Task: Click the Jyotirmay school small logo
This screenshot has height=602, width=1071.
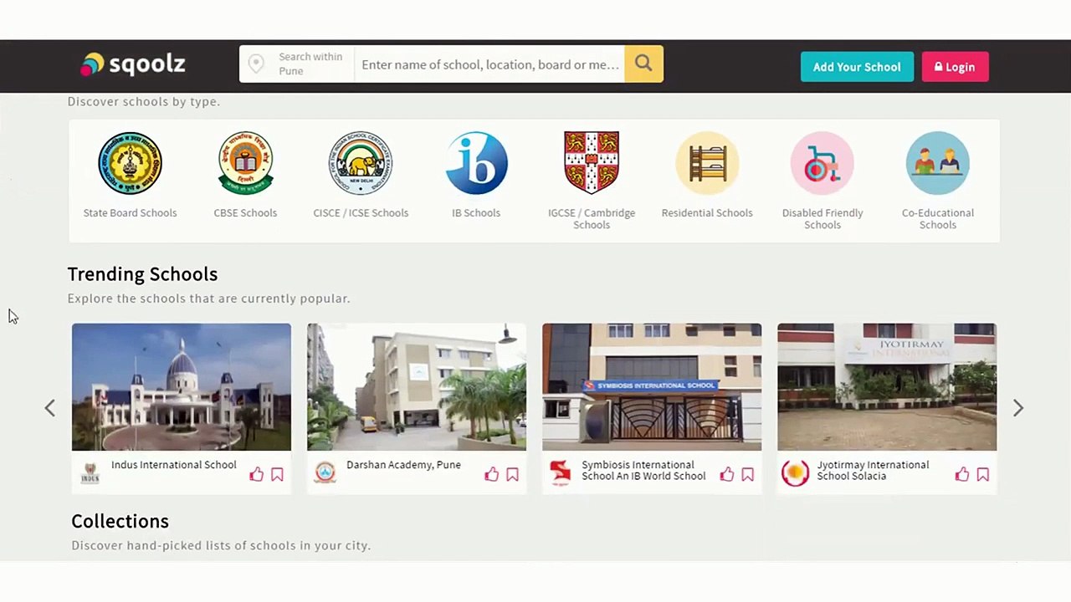Action: point(795,472)
